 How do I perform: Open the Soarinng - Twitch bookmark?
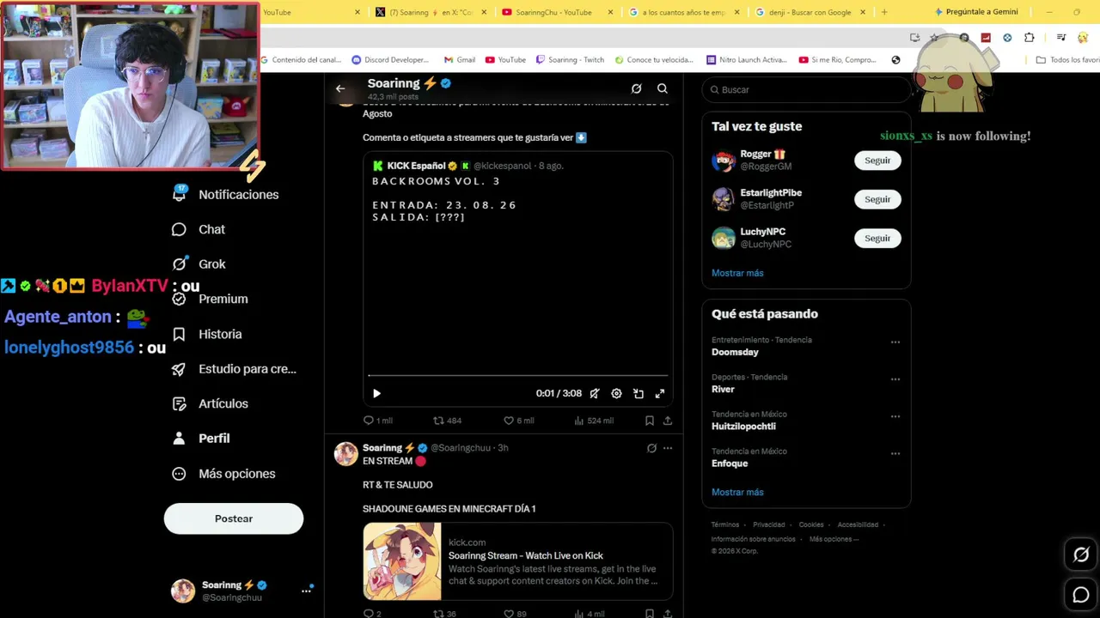(x=570, y=60)
